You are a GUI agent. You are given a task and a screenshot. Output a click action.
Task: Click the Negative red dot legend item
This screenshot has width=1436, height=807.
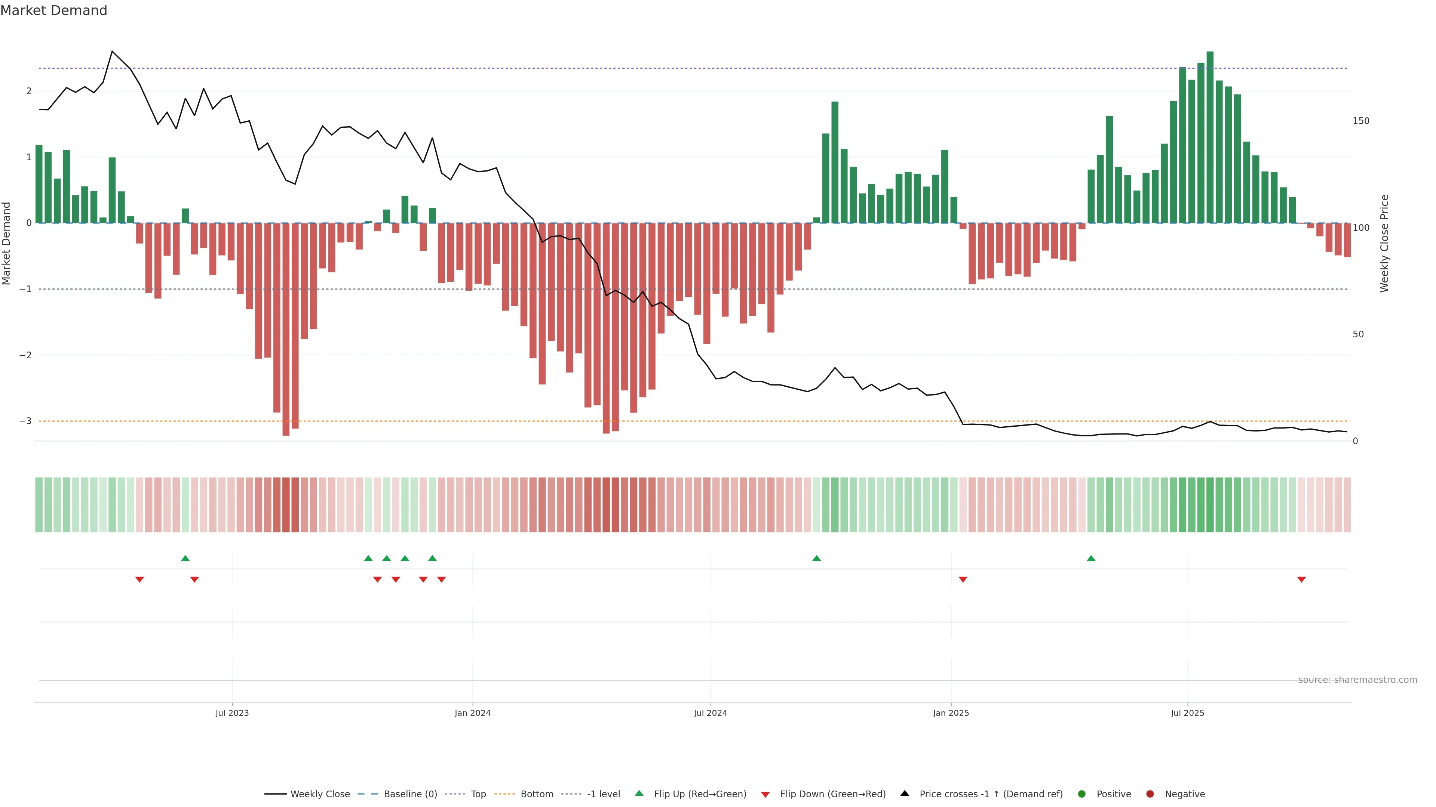tap(1150, 794)
